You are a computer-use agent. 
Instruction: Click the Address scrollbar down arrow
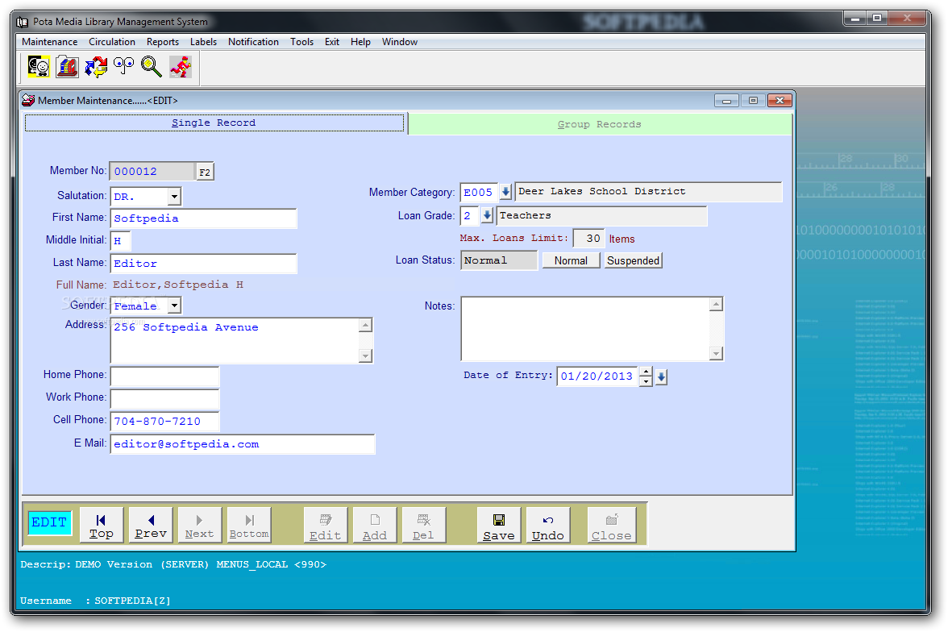click(365, 355)
